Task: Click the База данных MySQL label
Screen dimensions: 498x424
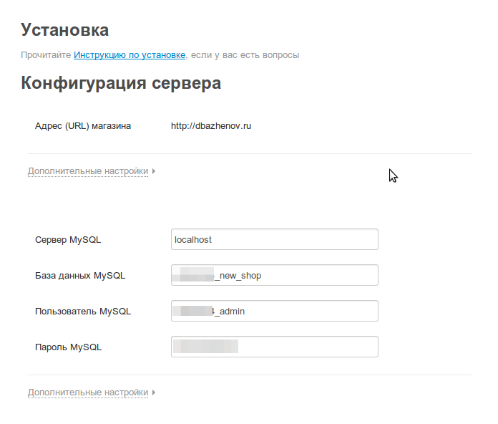Action: [x=80, y=276]
